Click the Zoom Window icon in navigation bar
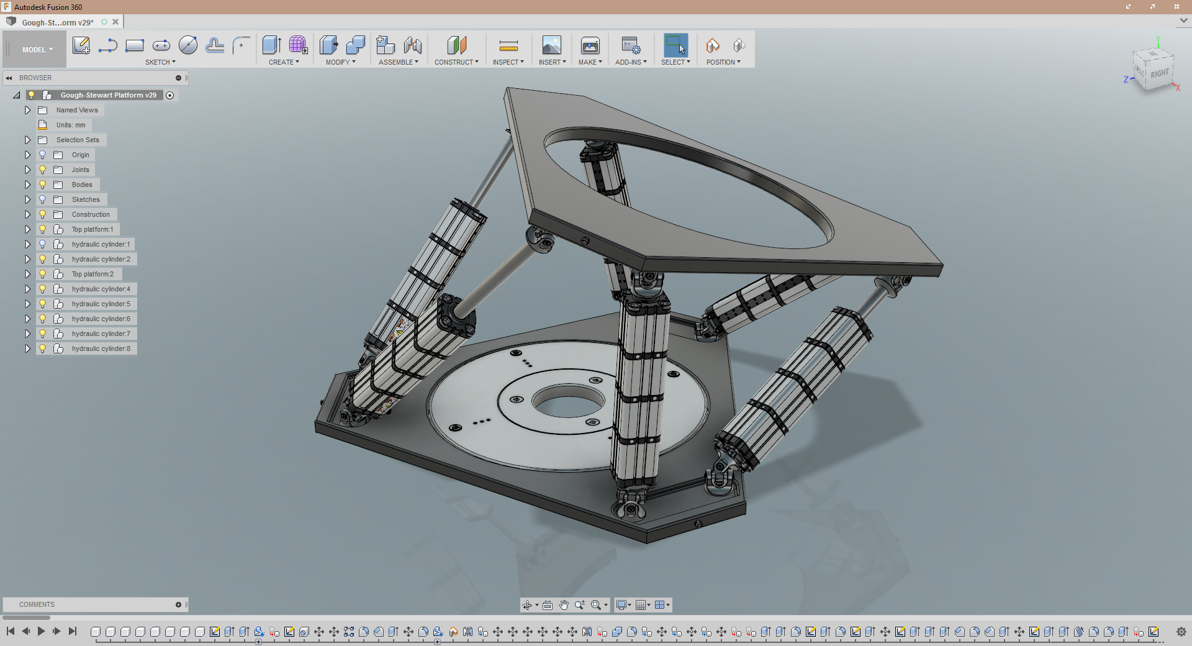 tap(597, 604)
